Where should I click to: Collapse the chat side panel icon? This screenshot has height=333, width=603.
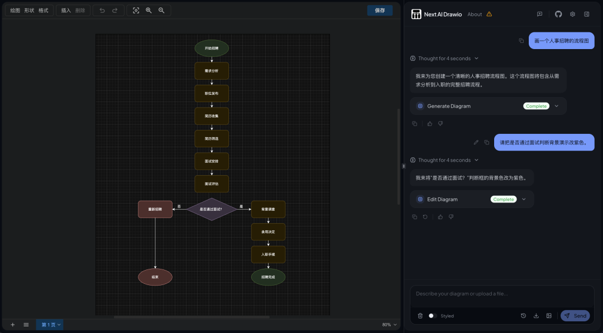pos(587,15)
